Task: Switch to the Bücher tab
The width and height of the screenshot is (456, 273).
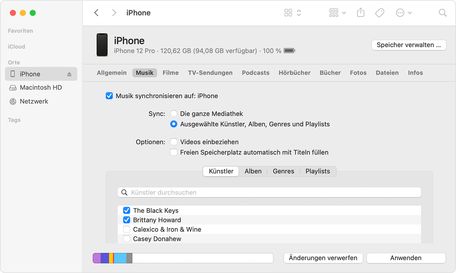Action: pyautogui.click(x=330, y=73)
